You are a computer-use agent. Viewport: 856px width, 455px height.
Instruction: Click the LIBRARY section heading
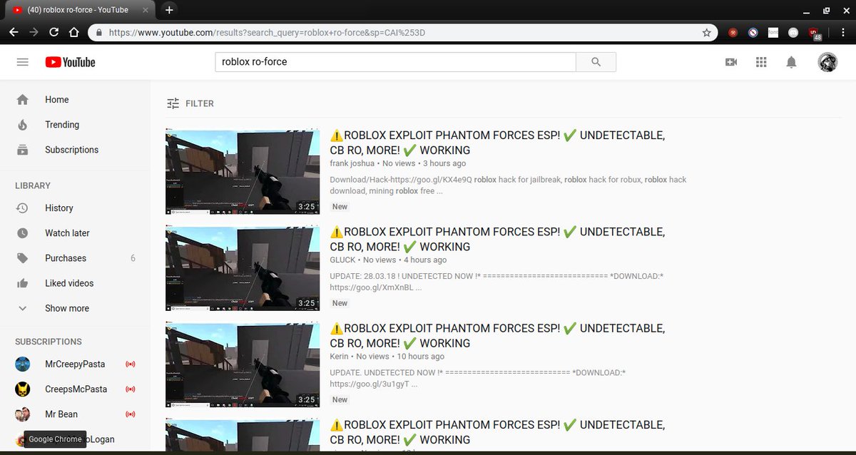[33, 185]
